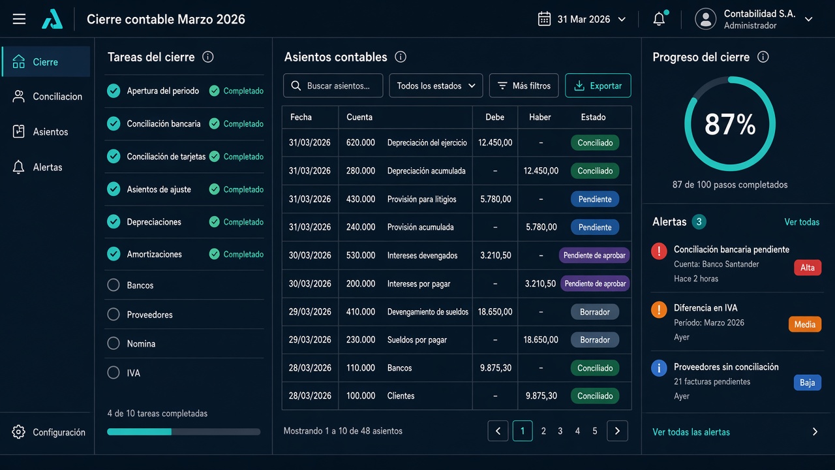The image size is (835, 470).
Task: Expand the Contabilidad S.A. account menu
Action: [x=809, y=20]
